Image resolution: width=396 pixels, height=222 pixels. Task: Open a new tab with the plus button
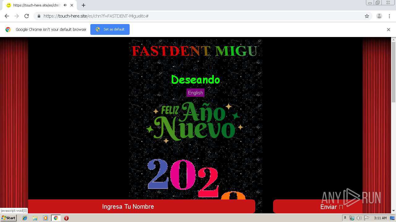pyautogui.click(x=84, y=5)
